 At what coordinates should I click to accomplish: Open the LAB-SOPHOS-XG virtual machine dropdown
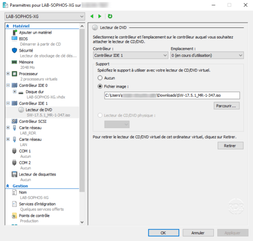(45, 16)
